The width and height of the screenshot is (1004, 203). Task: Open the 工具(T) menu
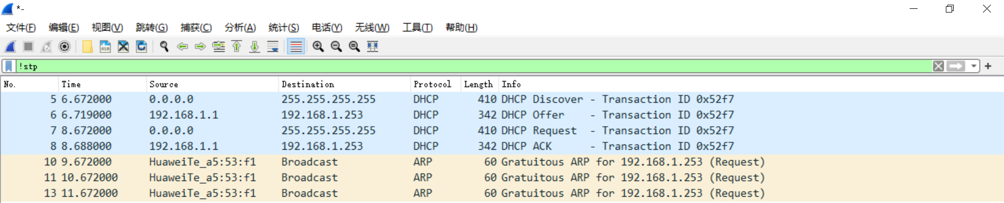pos(417,28)
